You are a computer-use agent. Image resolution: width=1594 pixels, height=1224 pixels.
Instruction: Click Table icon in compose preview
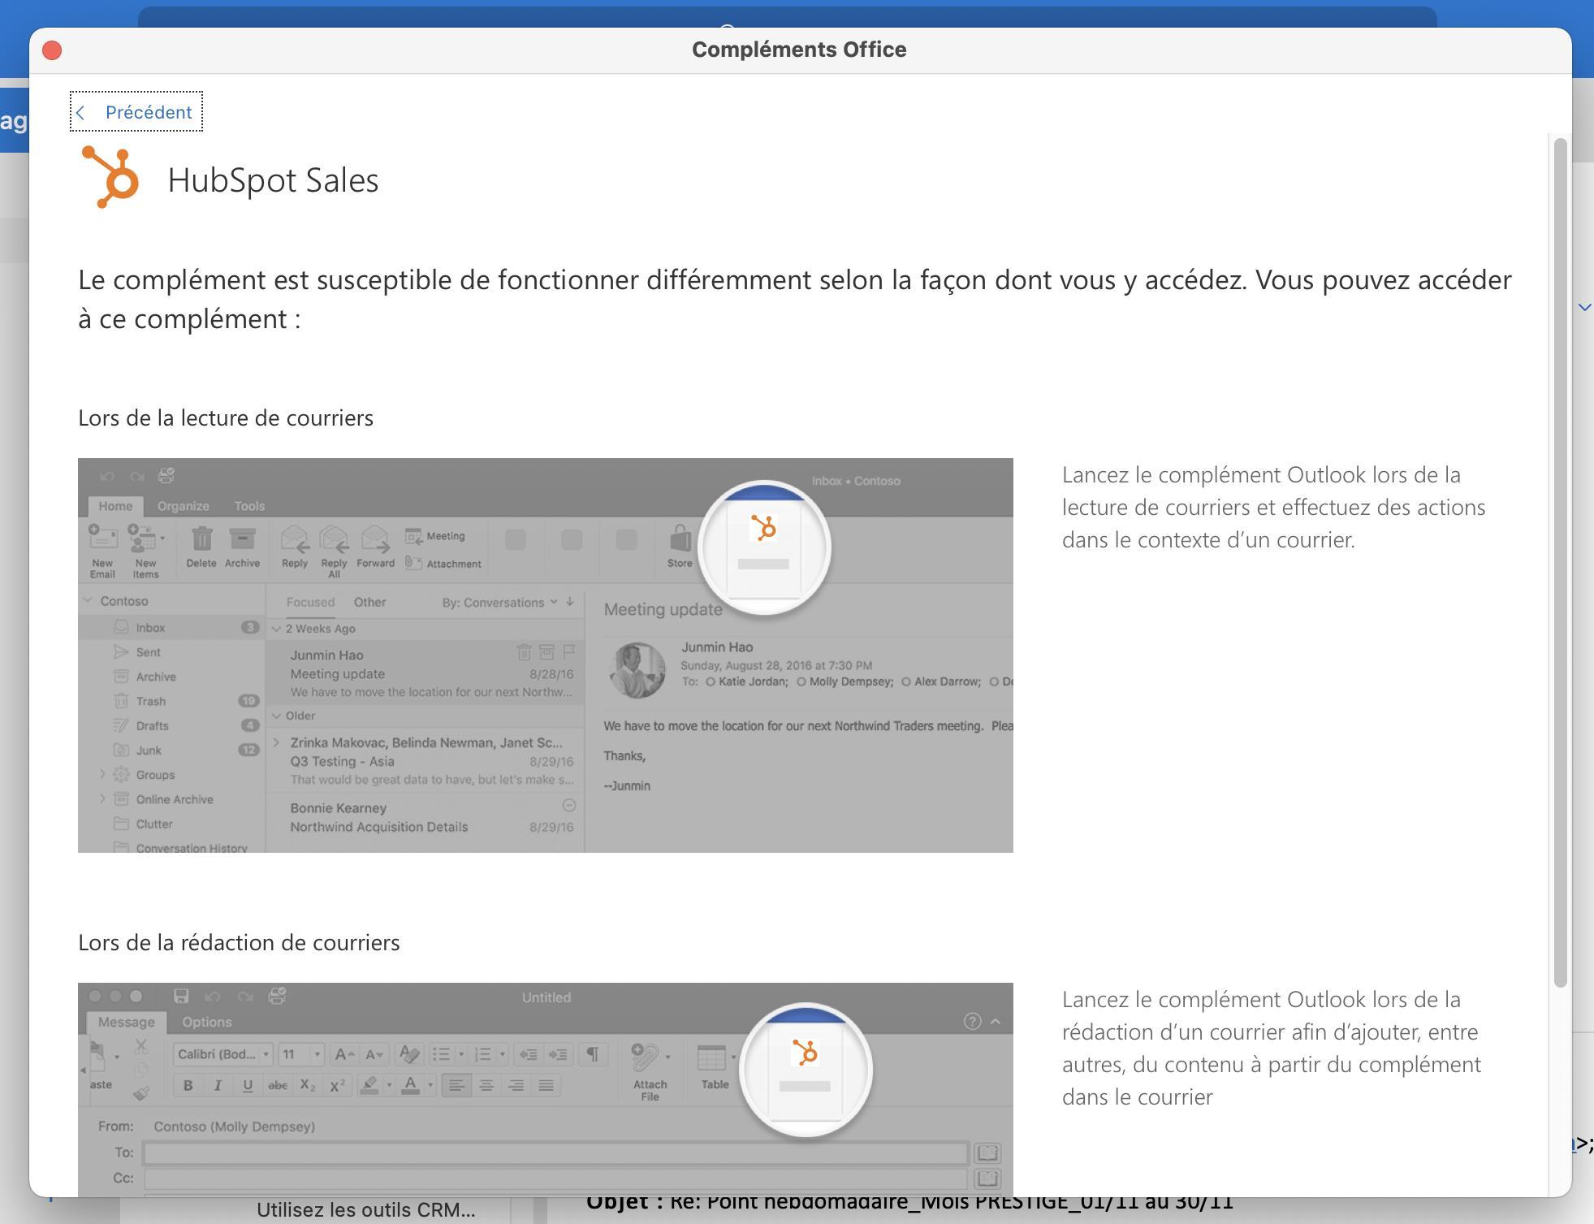[x=712, y=1057]
